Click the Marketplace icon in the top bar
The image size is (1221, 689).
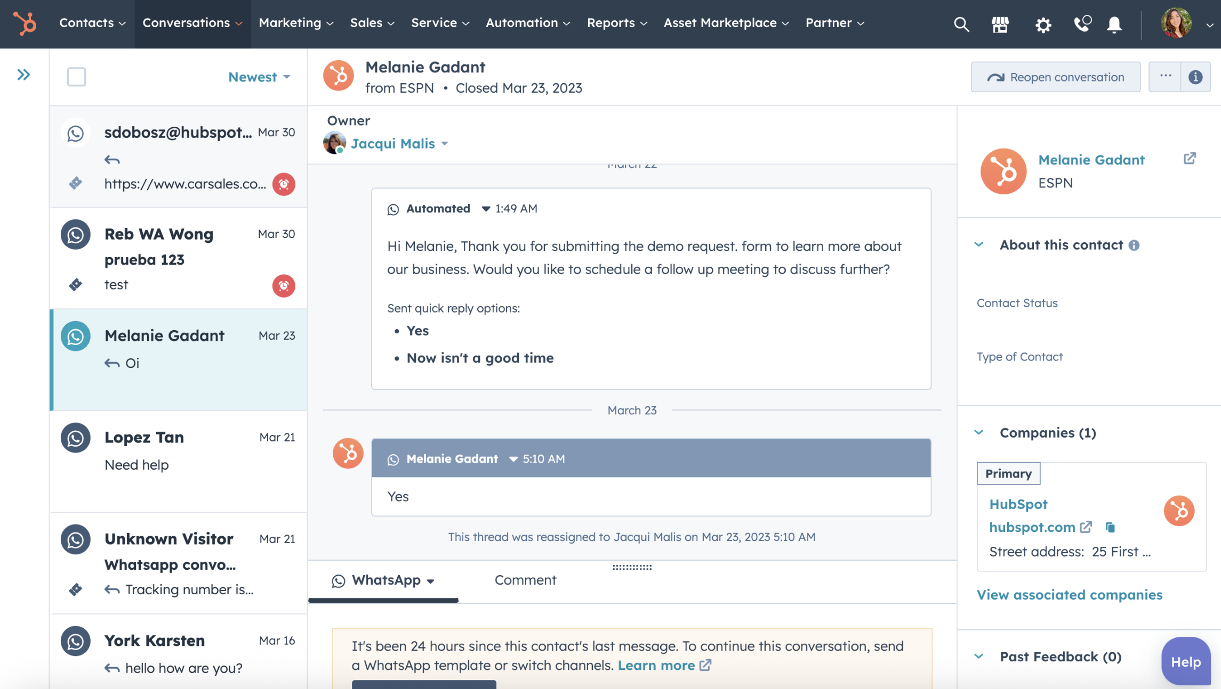pyautogui.click(x=1001, y=24)
